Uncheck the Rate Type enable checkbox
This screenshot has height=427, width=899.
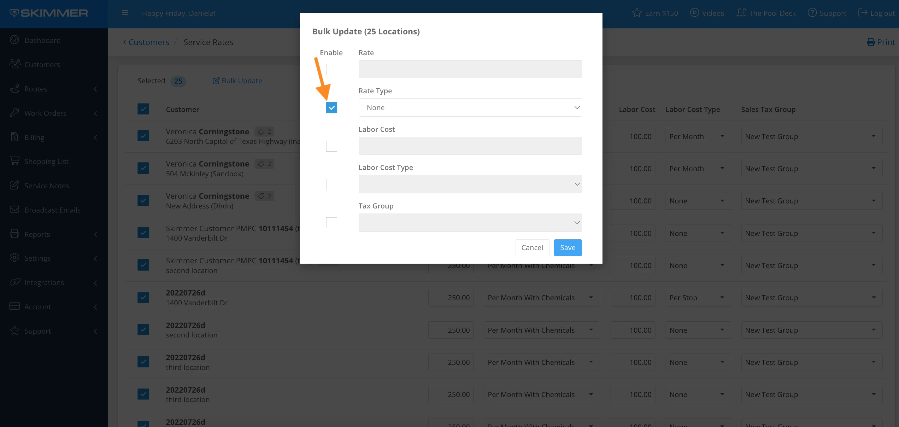(x=331, y=108)
